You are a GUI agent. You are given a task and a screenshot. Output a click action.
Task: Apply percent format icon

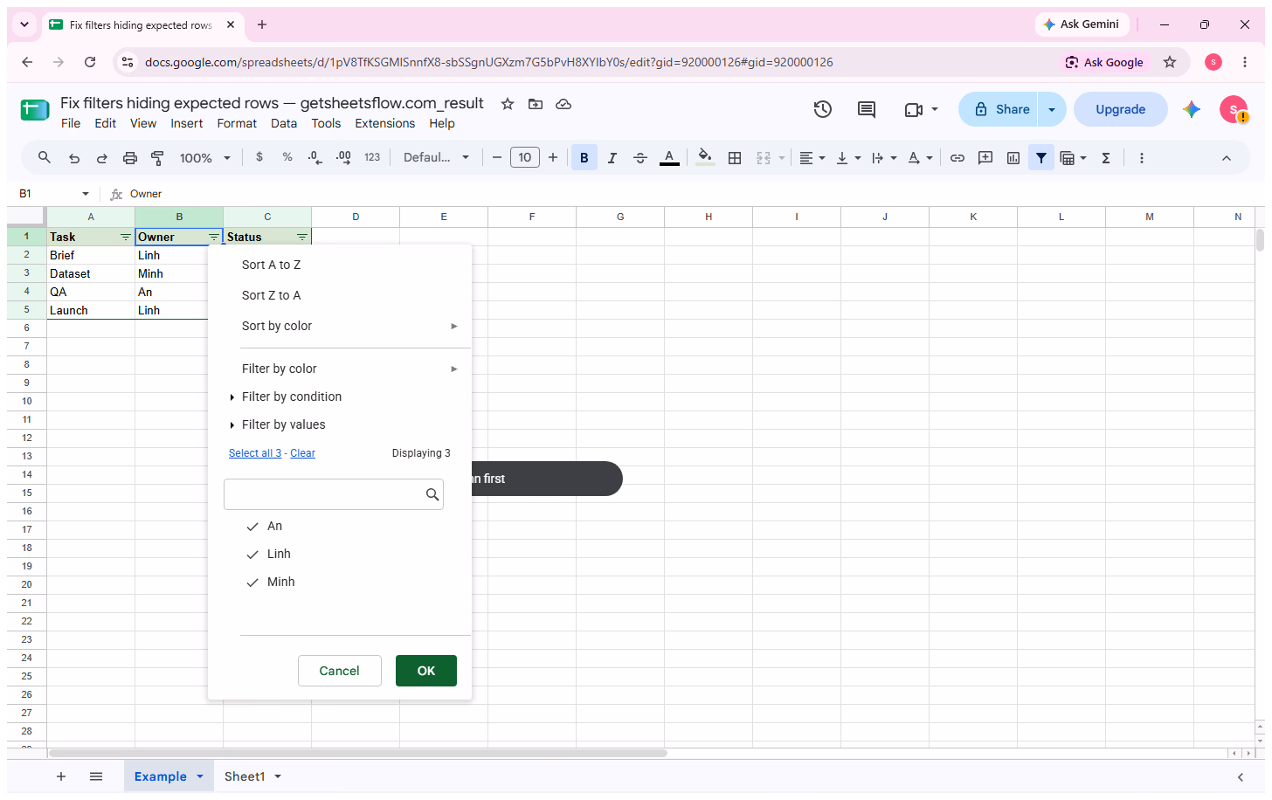(287, 157)
